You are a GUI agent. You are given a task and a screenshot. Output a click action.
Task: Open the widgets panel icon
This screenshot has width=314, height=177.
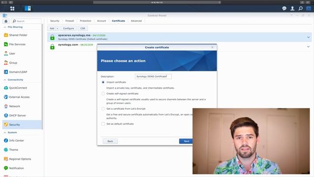click(309, 8)
